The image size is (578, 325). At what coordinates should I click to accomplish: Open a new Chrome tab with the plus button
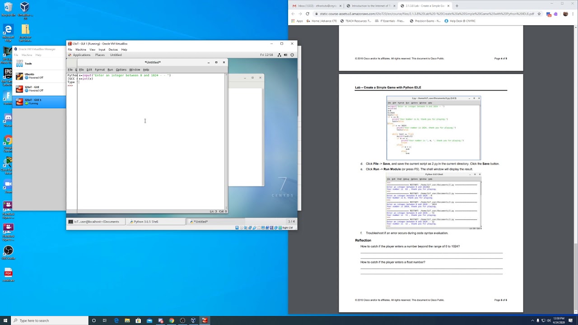457,6
